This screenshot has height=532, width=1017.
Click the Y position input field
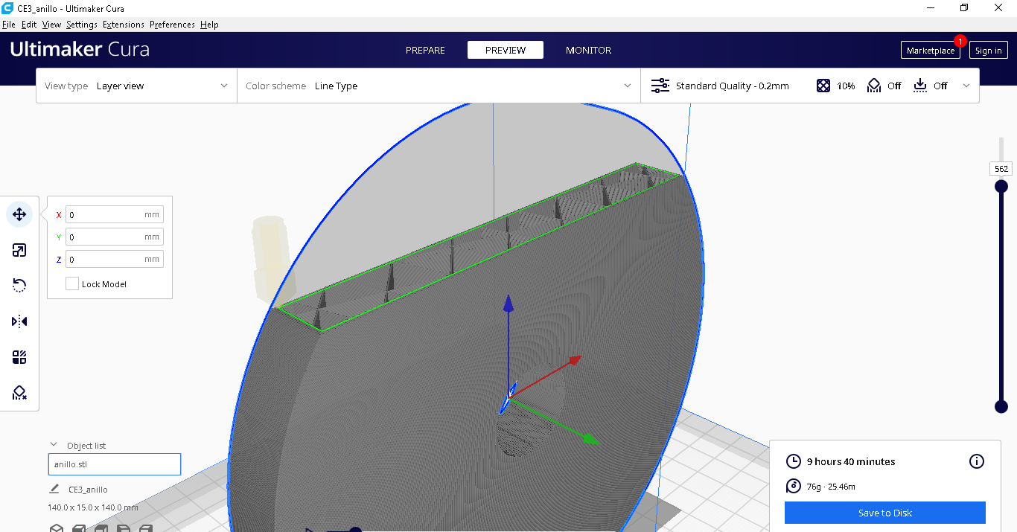(x=115, y=237)
